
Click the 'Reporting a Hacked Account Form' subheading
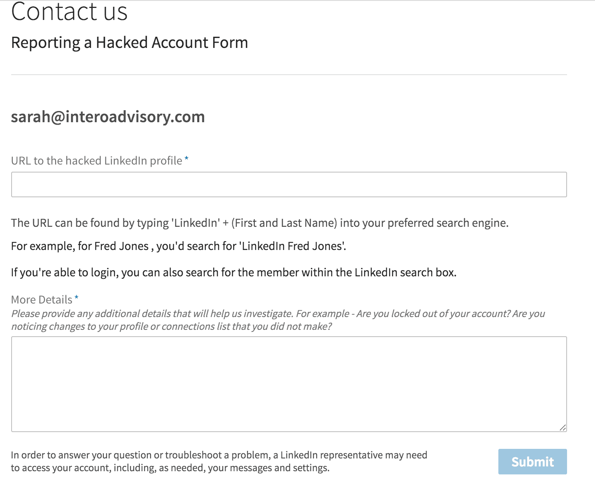pyautogui.click(x=129, y=42)
